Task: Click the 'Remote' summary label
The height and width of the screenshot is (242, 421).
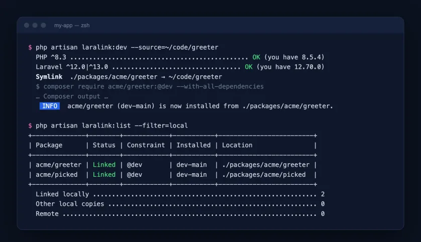Action: [x=47, y=214]
